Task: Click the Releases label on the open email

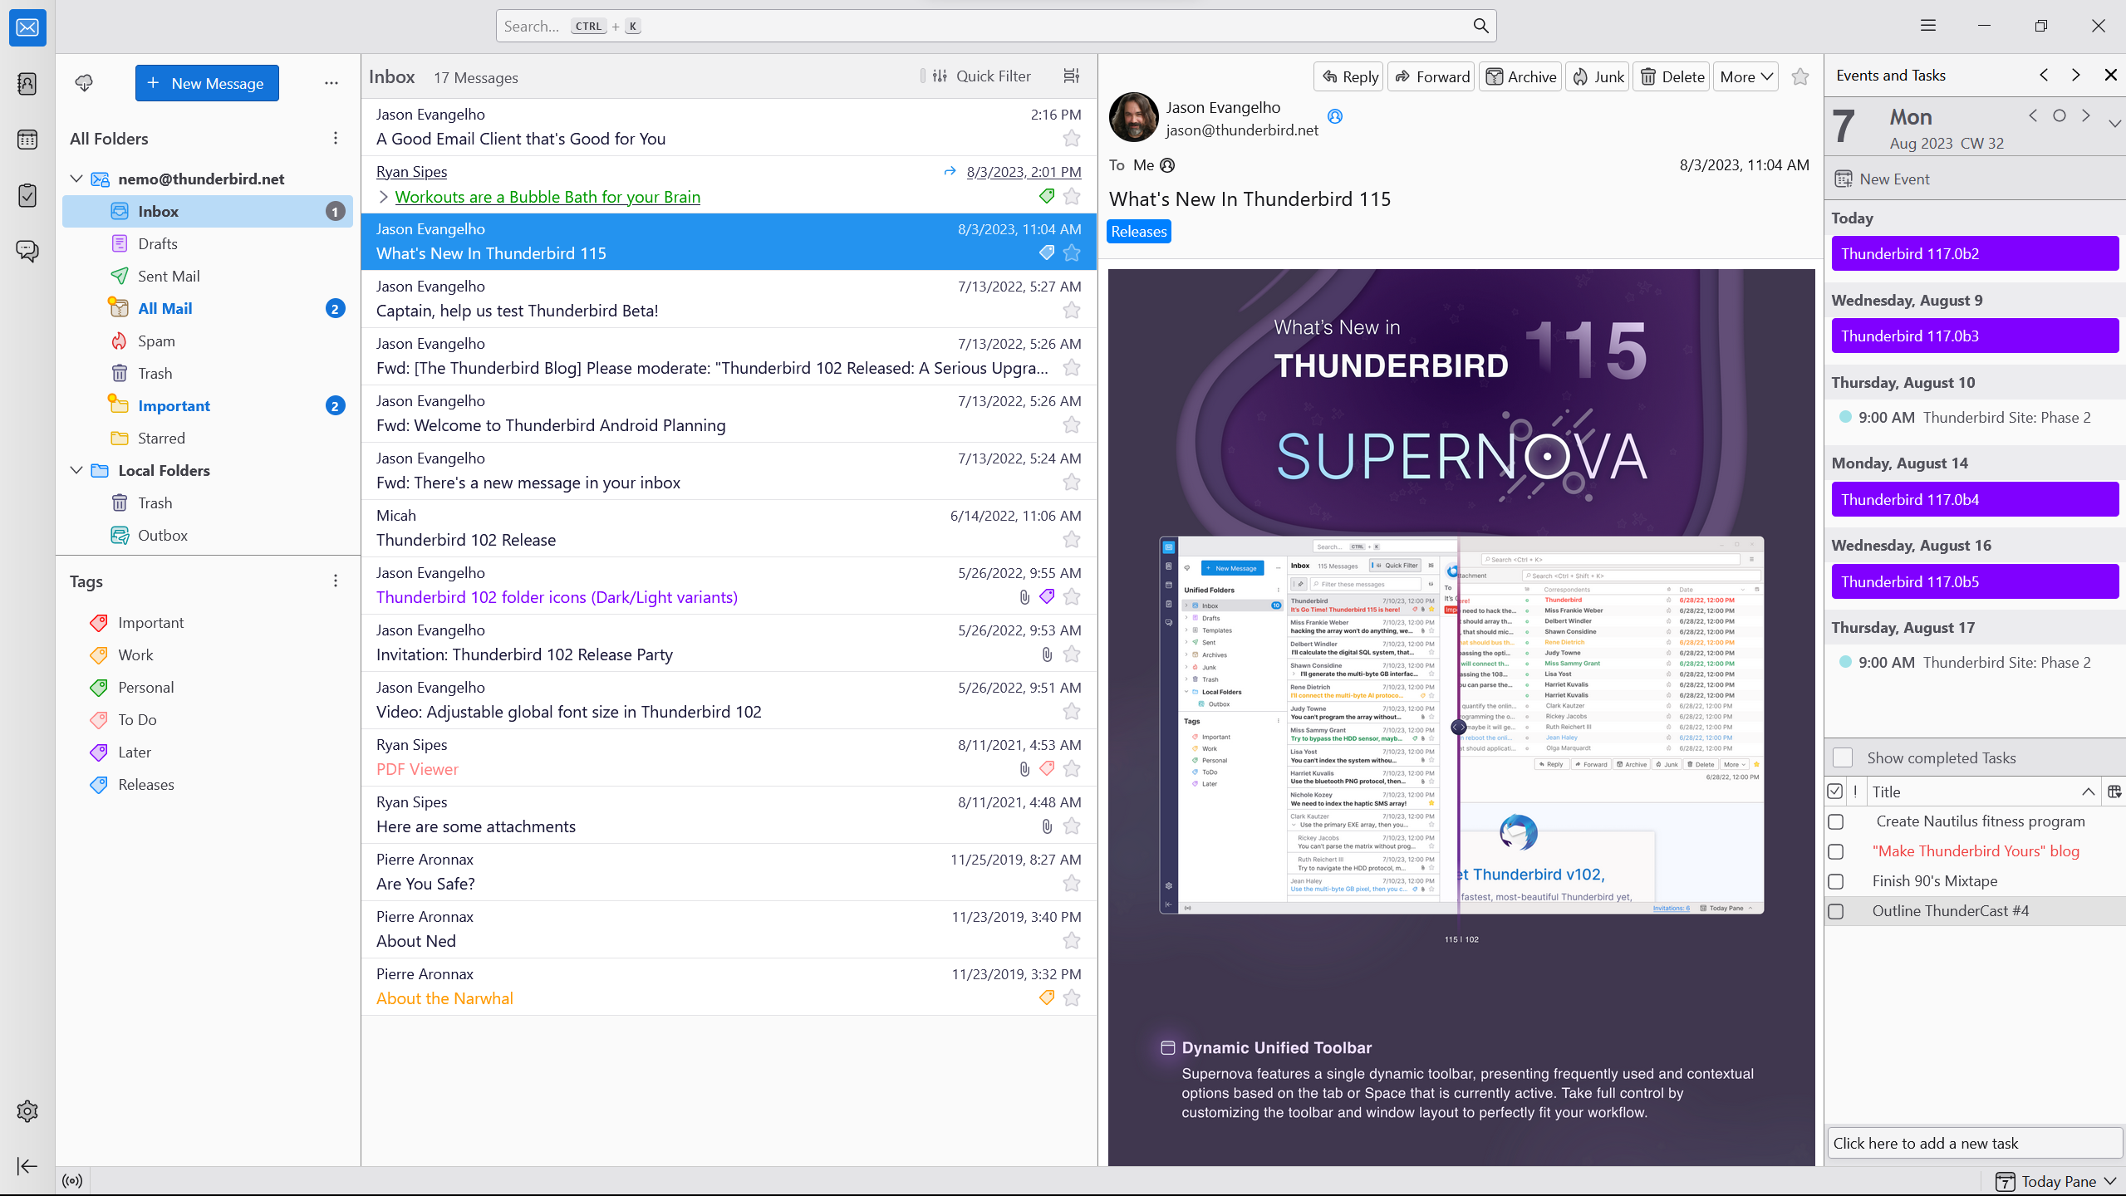Action: click(x=1137, y=231)
